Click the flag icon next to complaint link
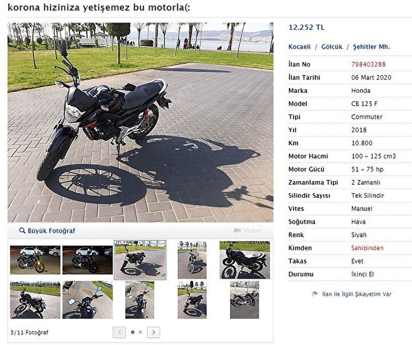 click(315, 293)
